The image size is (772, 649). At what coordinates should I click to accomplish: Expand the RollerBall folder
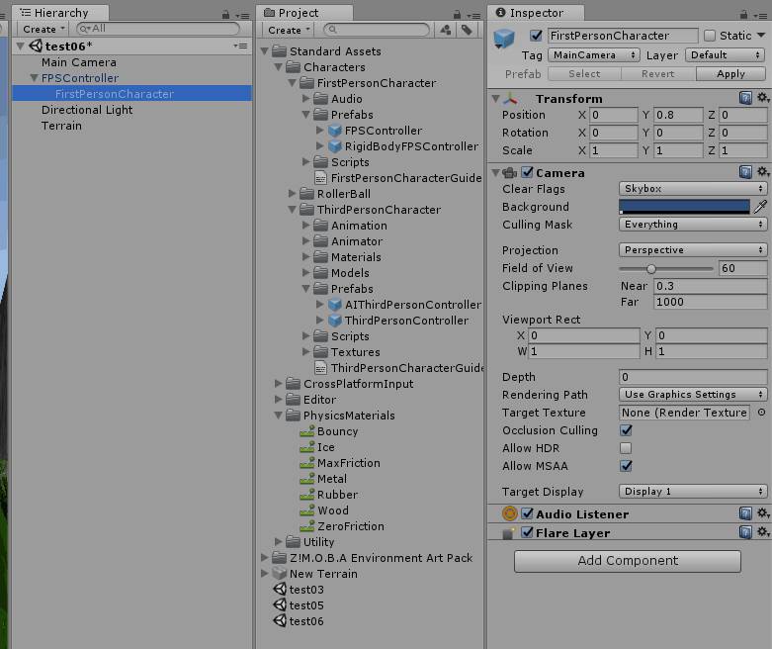point(292,194)
